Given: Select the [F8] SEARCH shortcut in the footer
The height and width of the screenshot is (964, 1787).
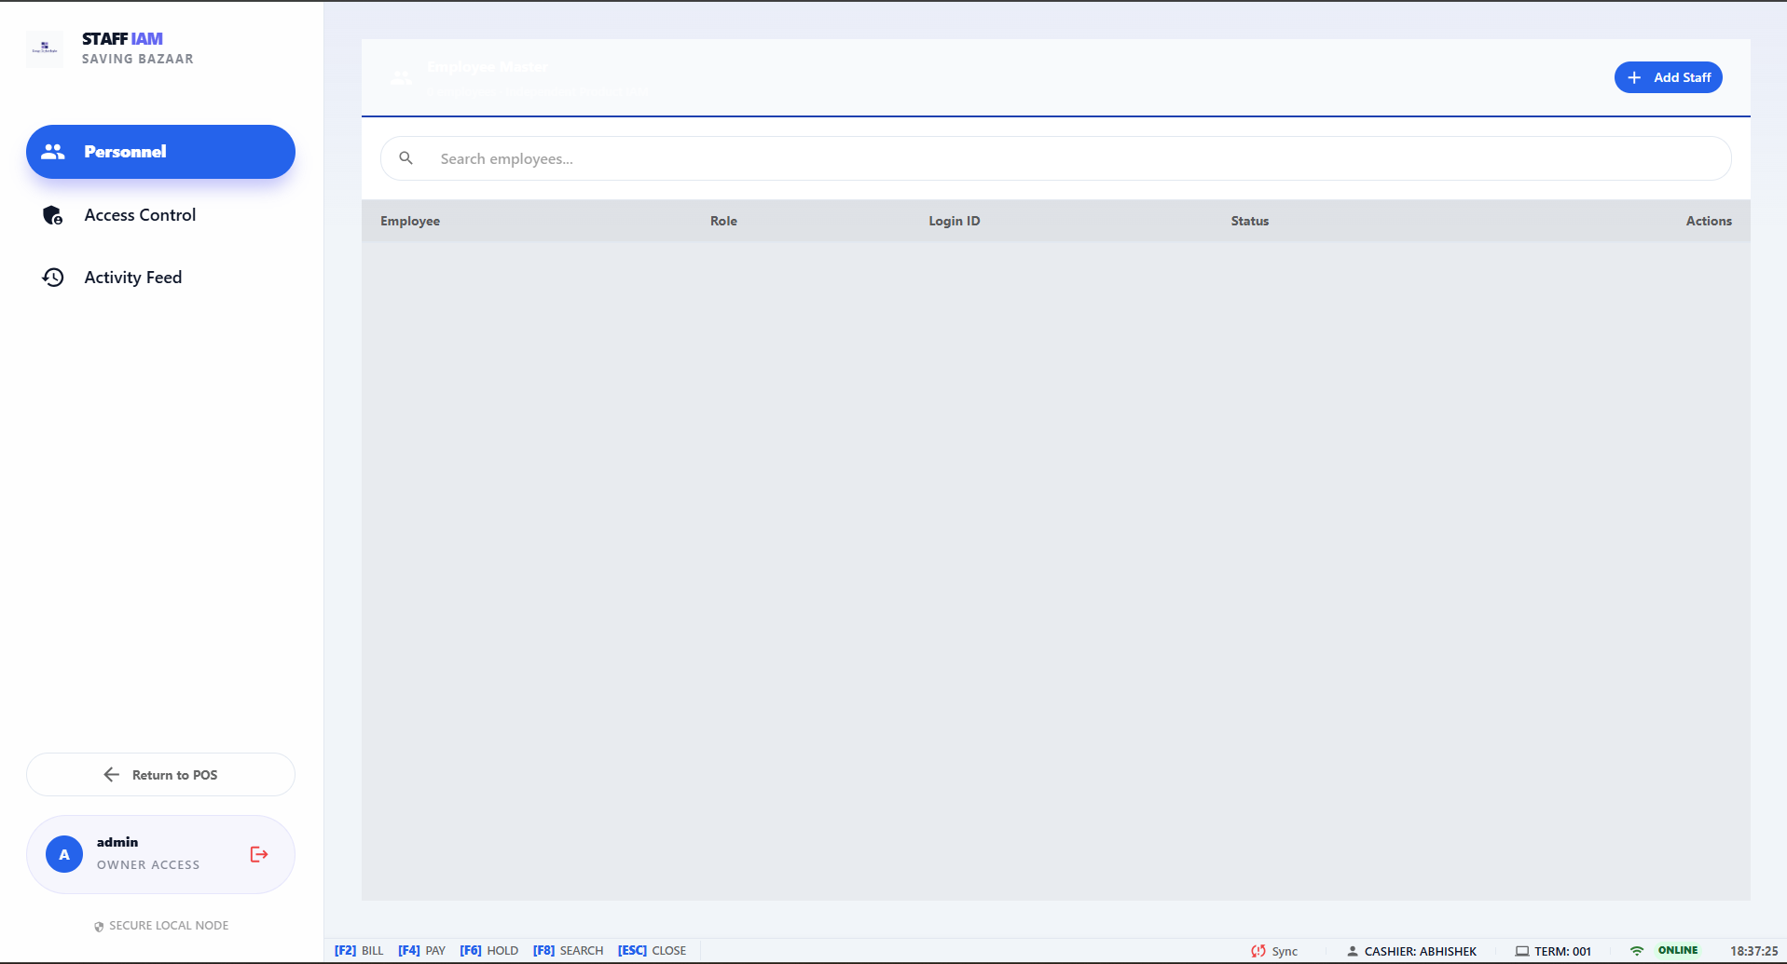Looking at the screenshot, I should 568,950.
